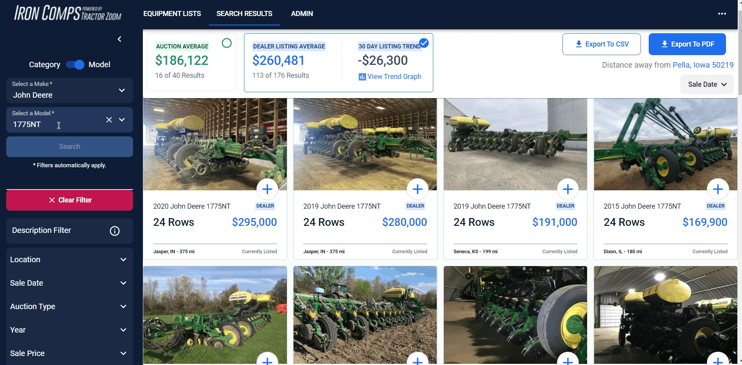Collapse the sidebar with the left chevron
Viewport: 742px width, 365px height.
click(119, 39)
